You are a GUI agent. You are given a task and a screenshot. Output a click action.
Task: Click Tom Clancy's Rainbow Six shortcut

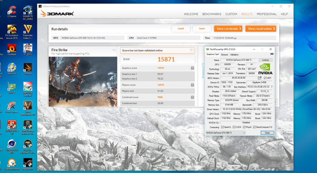click(x=28, y=127)
